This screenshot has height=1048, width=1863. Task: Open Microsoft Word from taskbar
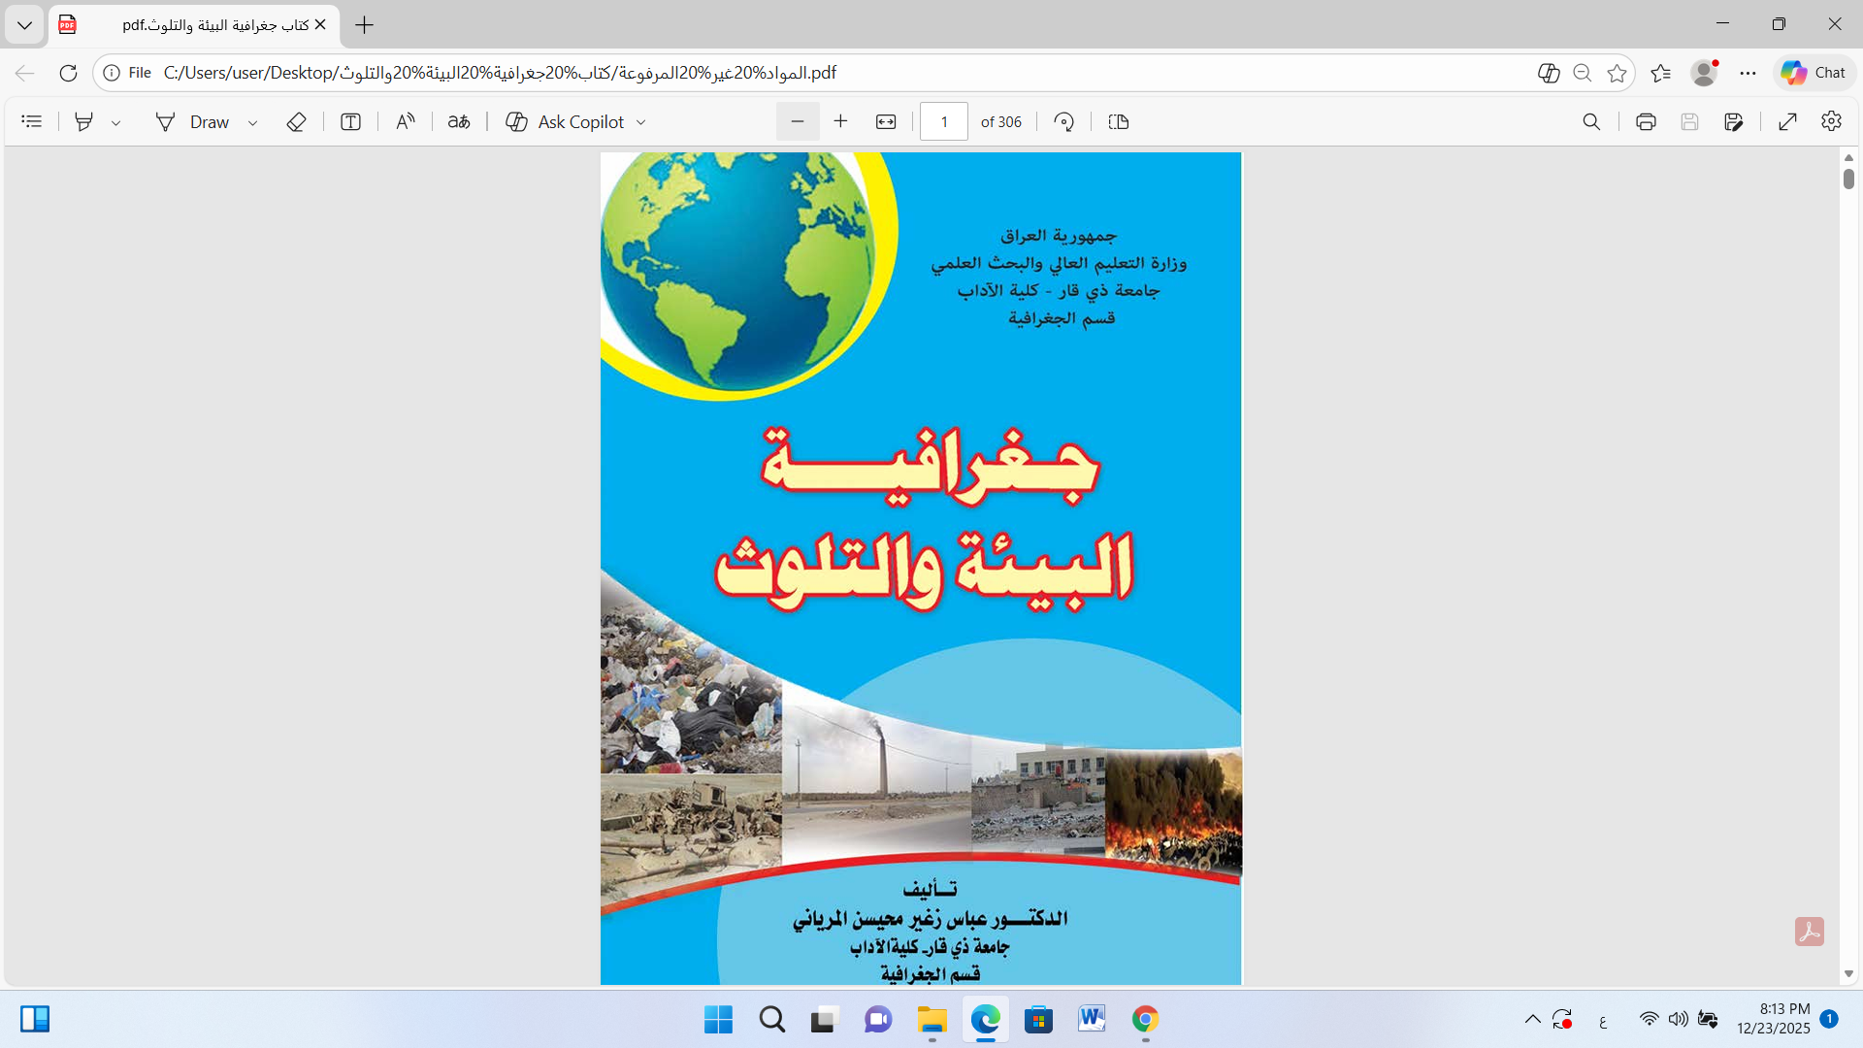tap(1092, 1020)
